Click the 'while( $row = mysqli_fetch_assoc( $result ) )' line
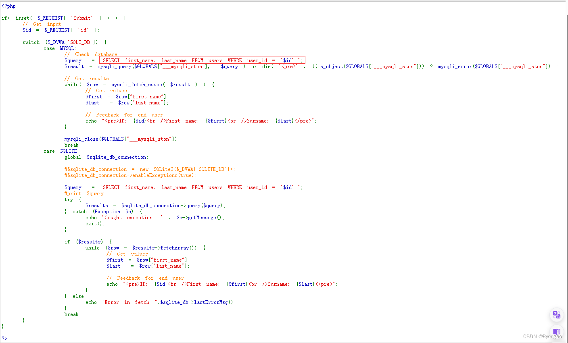 [x=140, y=85]
